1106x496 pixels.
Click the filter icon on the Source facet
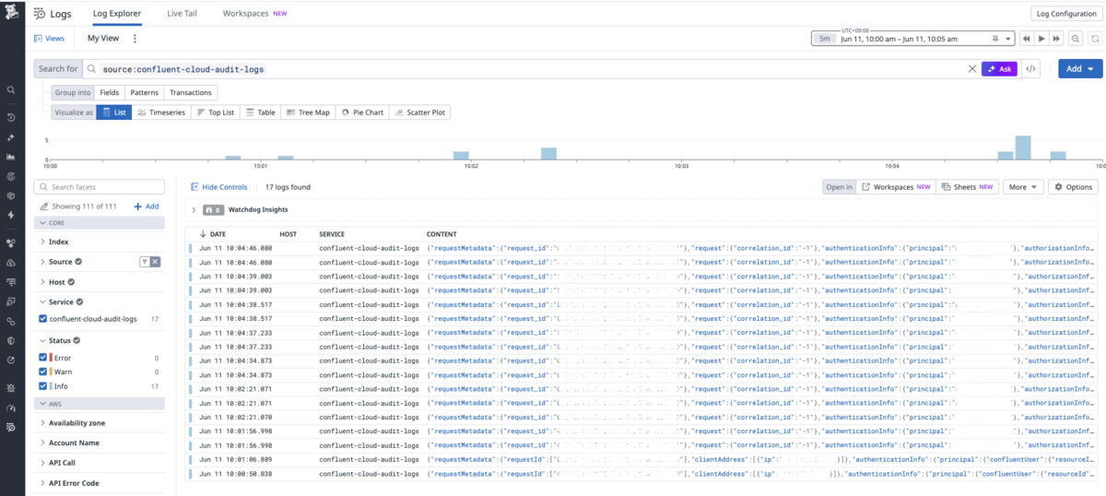(x=144, y=262)
